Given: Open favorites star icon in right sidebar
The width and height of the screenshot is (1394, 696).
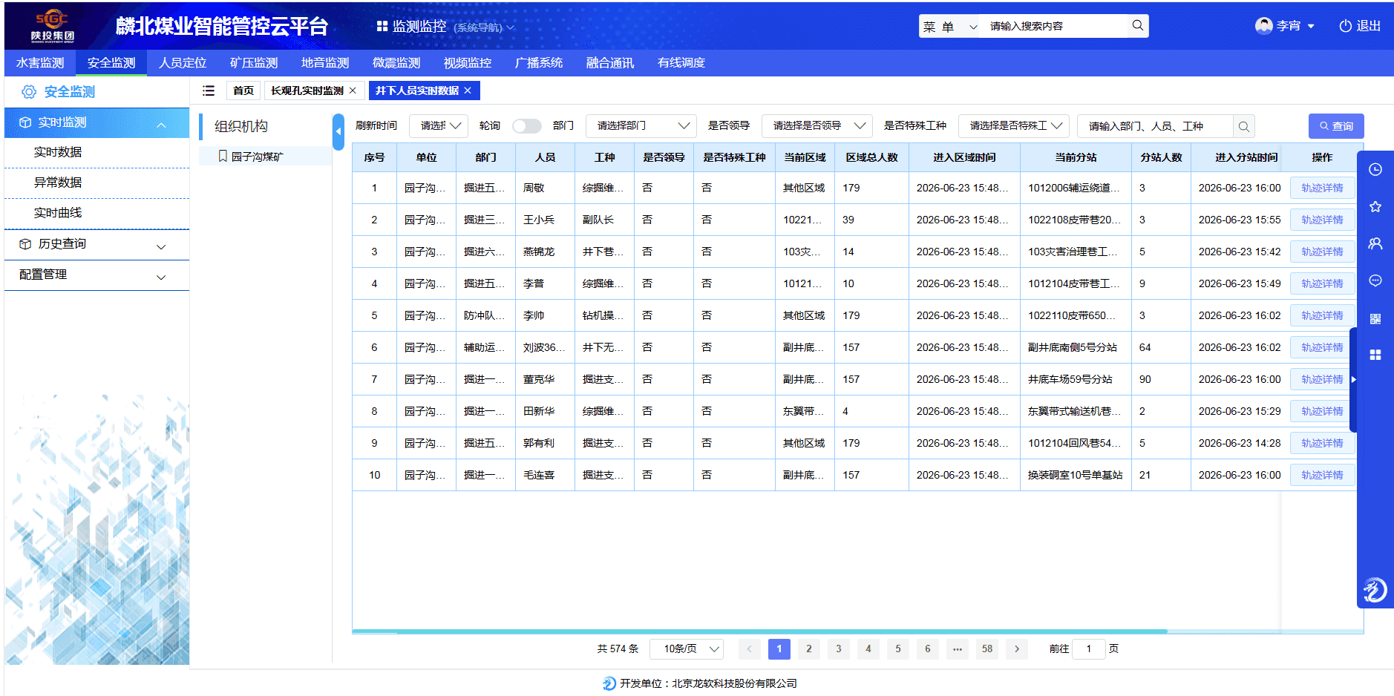Looking at the screenshot, I should pos(1375,206).
